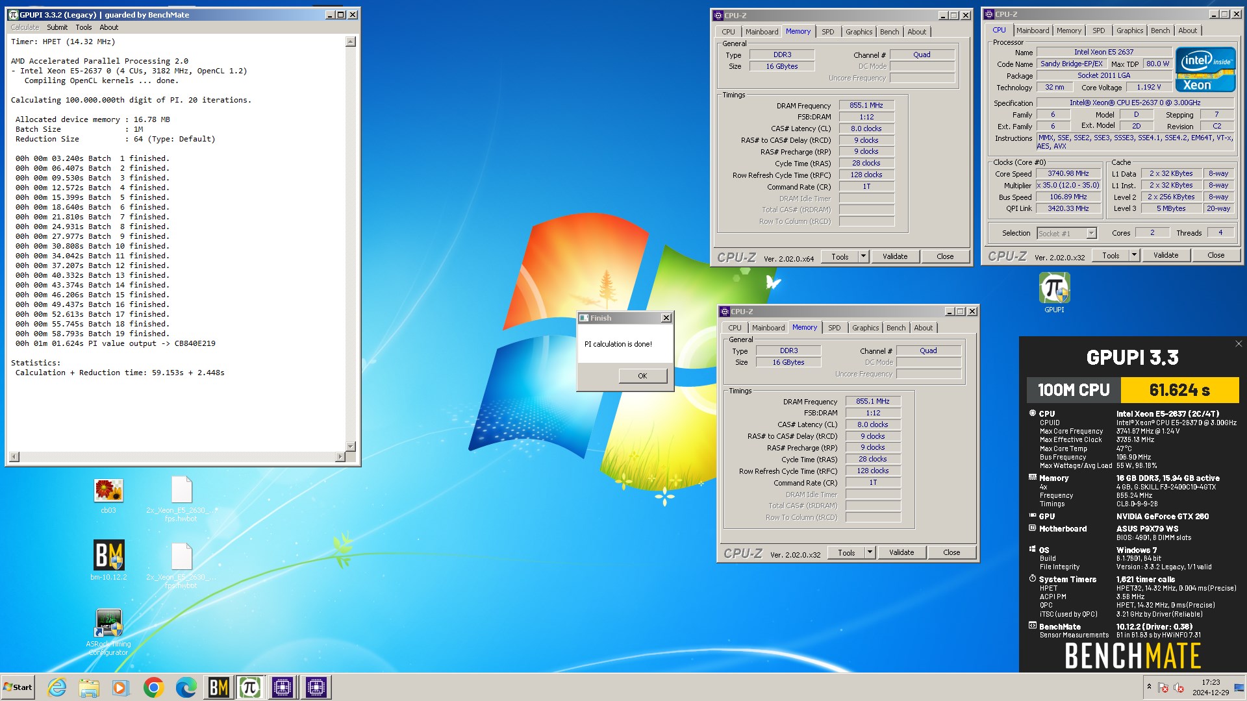1247x701 pixels.
Task: Click GPUPI log scroll-up arrow
Action: coord(351,42)
